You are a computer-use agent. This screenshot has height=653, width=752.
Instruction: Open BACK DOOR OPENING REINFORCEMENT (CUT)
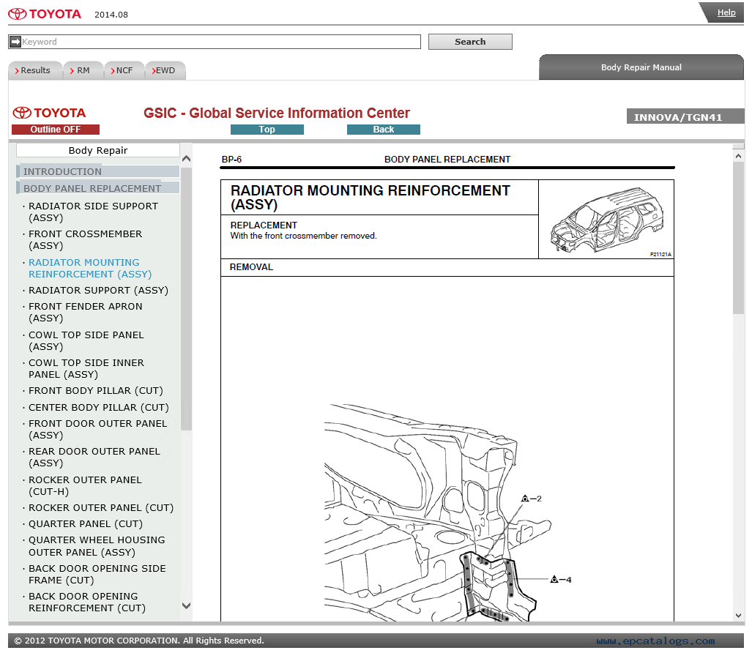coord(87,602)
